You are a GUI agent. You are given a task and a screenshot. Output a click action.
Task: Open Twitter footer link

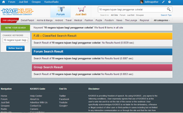[63, 96]
